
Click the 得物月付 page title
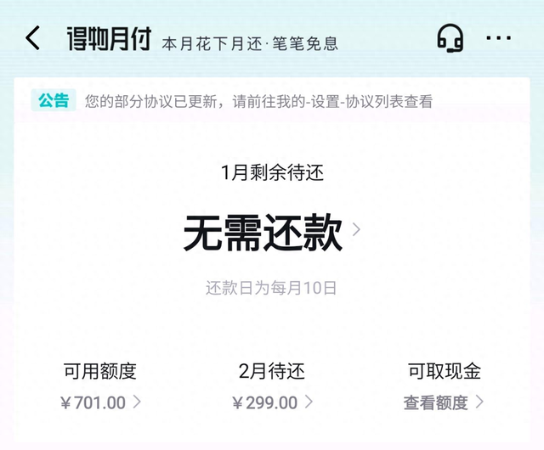(x=108, y=39)
